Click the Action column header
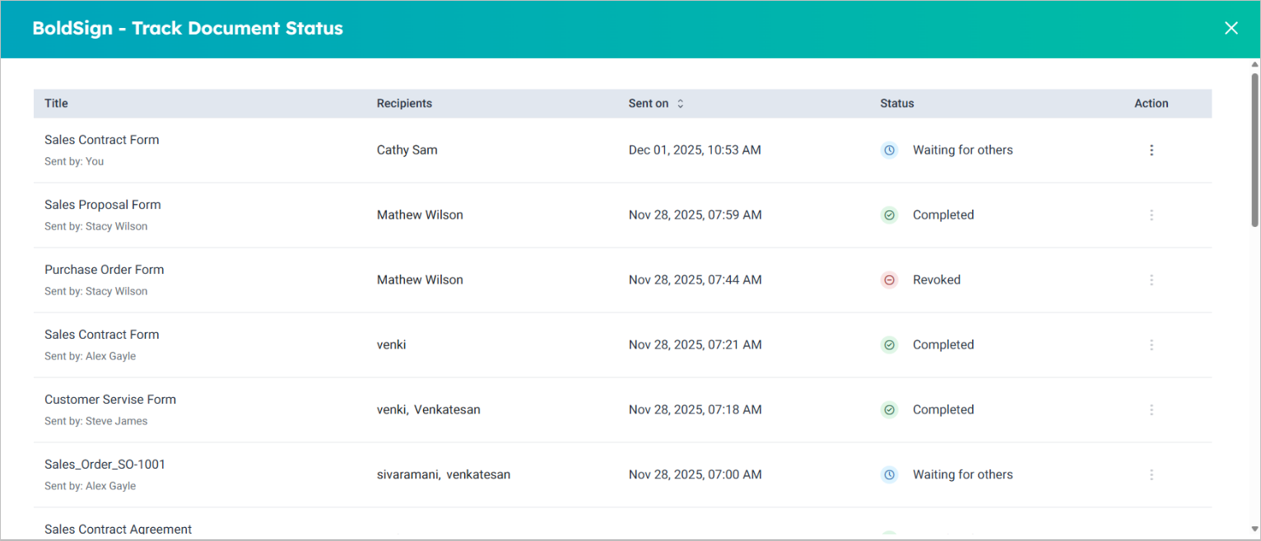This screenshot has height=541, width=1261. point(1152,104)
